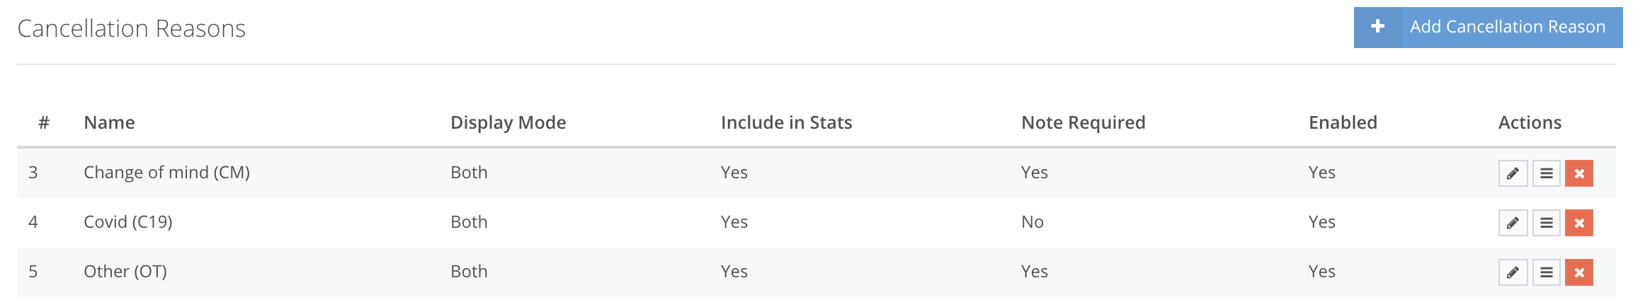Image resolution: width=1633 pixels, height=307 pixels.
Task: Select the Other (OT) row name
Action: click(125, 272)
